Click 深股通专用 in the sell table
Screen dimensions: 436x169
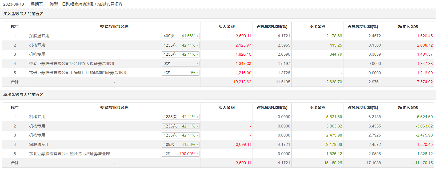coord(39,145)
